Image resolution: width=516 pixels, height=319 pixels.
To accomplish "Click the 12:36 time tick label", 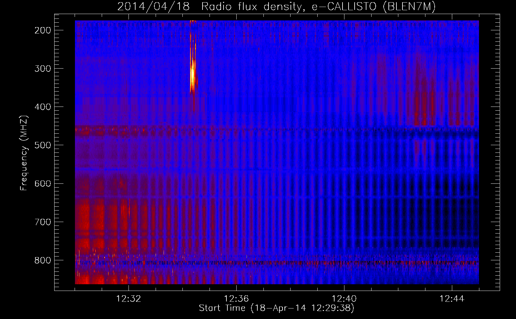I will [236, 299].
